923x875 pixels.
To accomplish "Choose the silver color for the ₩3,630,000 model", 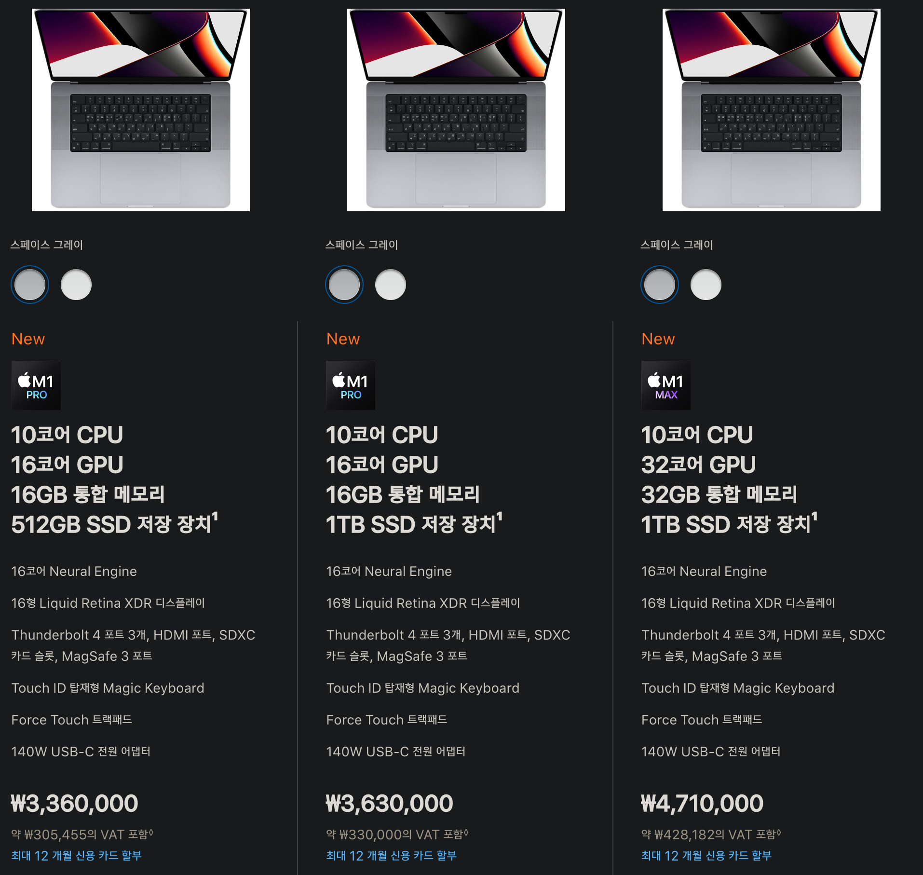I will (x=391, y=285).
